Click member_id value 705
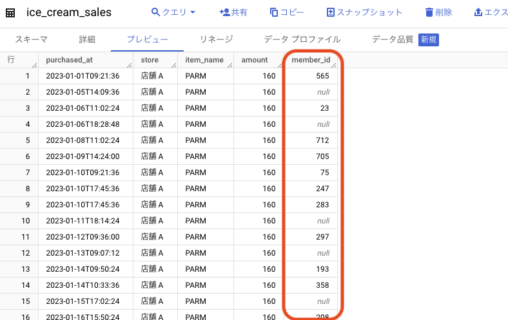This screenshot has width=508, height=320. pyautogui.click(x=322, y=156)
